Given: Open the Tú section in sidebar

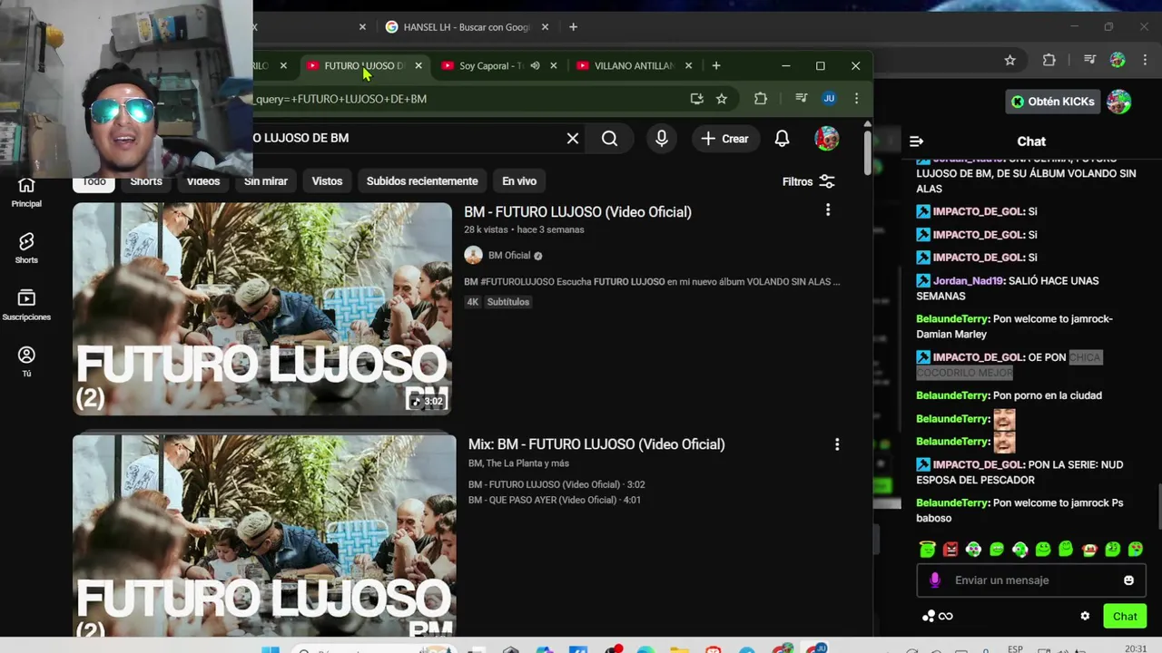Looking at the screenshot, I should click(x=26, y=361).
